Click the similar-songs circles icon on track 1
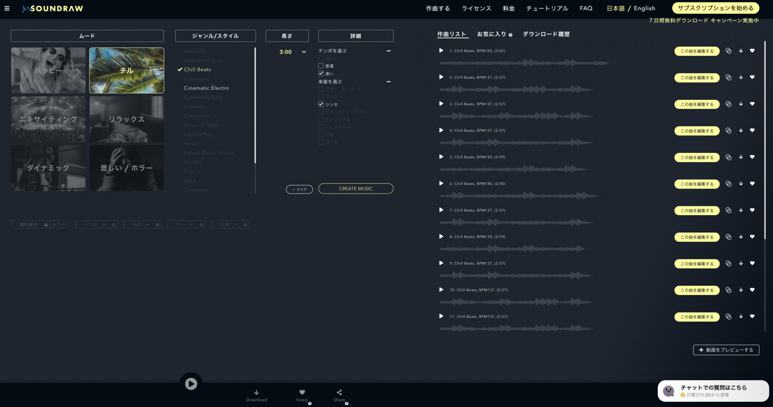This screenshot has width=773, height=407. tap(728, 51)
